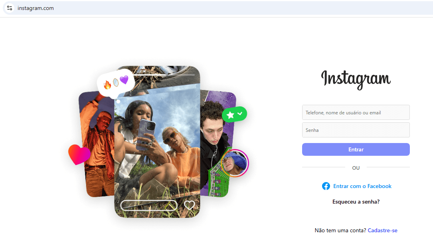The width and height of the screenshot is (433, 247).
Task: Select the instagram.com URL text
Action: click(36, 8)
